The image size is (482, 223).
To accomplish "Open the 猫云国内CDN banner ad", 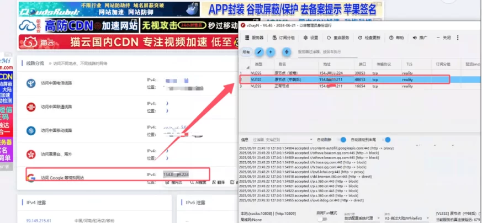I will coord(129,42).
